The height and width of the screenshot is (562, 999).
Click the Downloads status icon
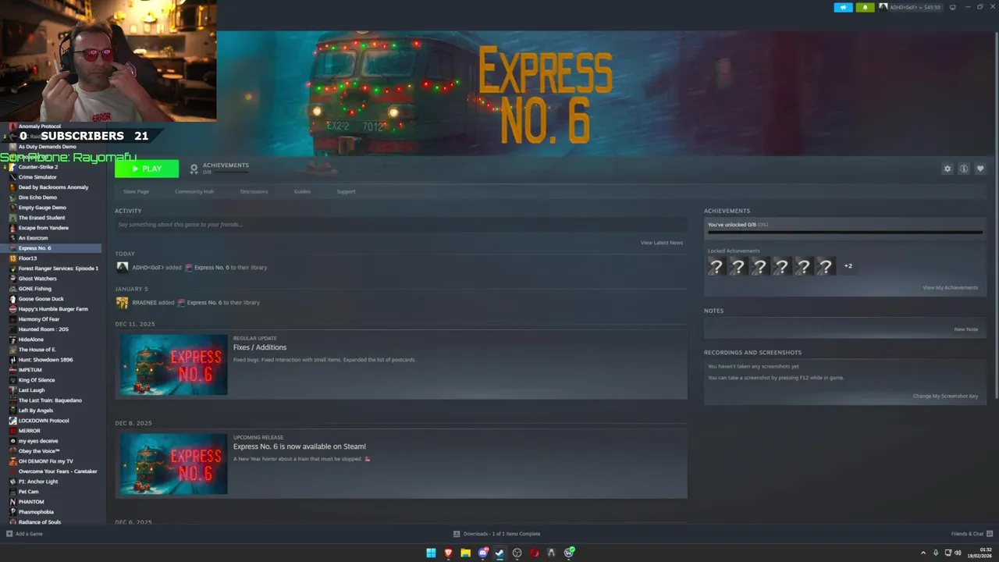(x=457, y=534)
